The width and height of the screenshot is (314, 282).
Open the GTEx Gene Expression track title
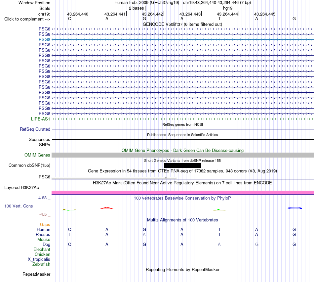182,171
